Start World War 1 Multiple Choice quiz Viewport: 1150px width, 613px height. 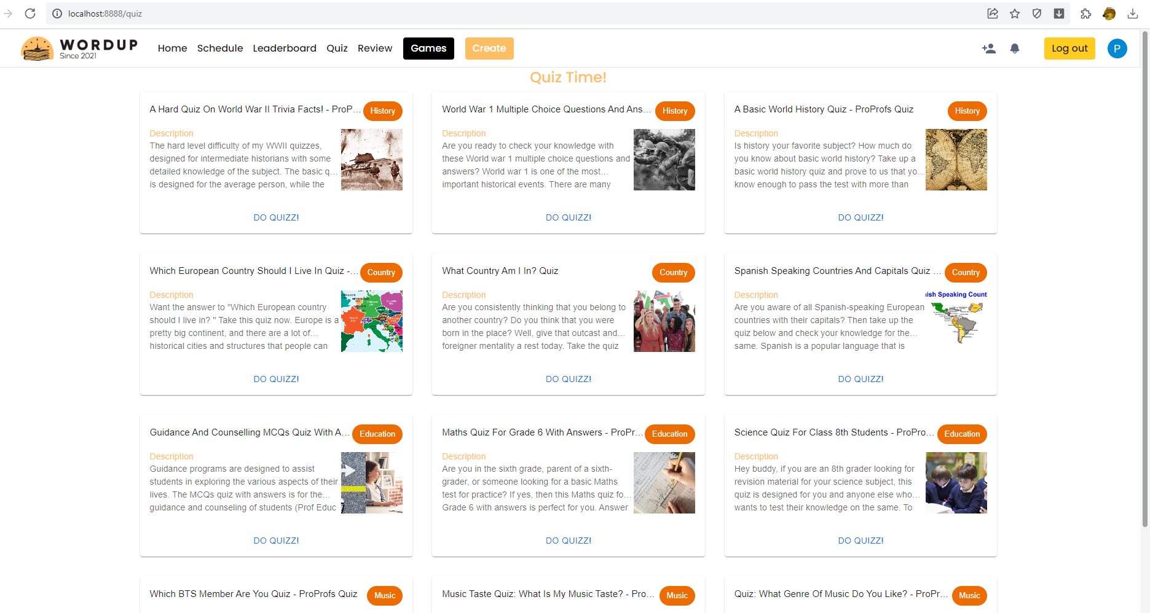point(569,217)
